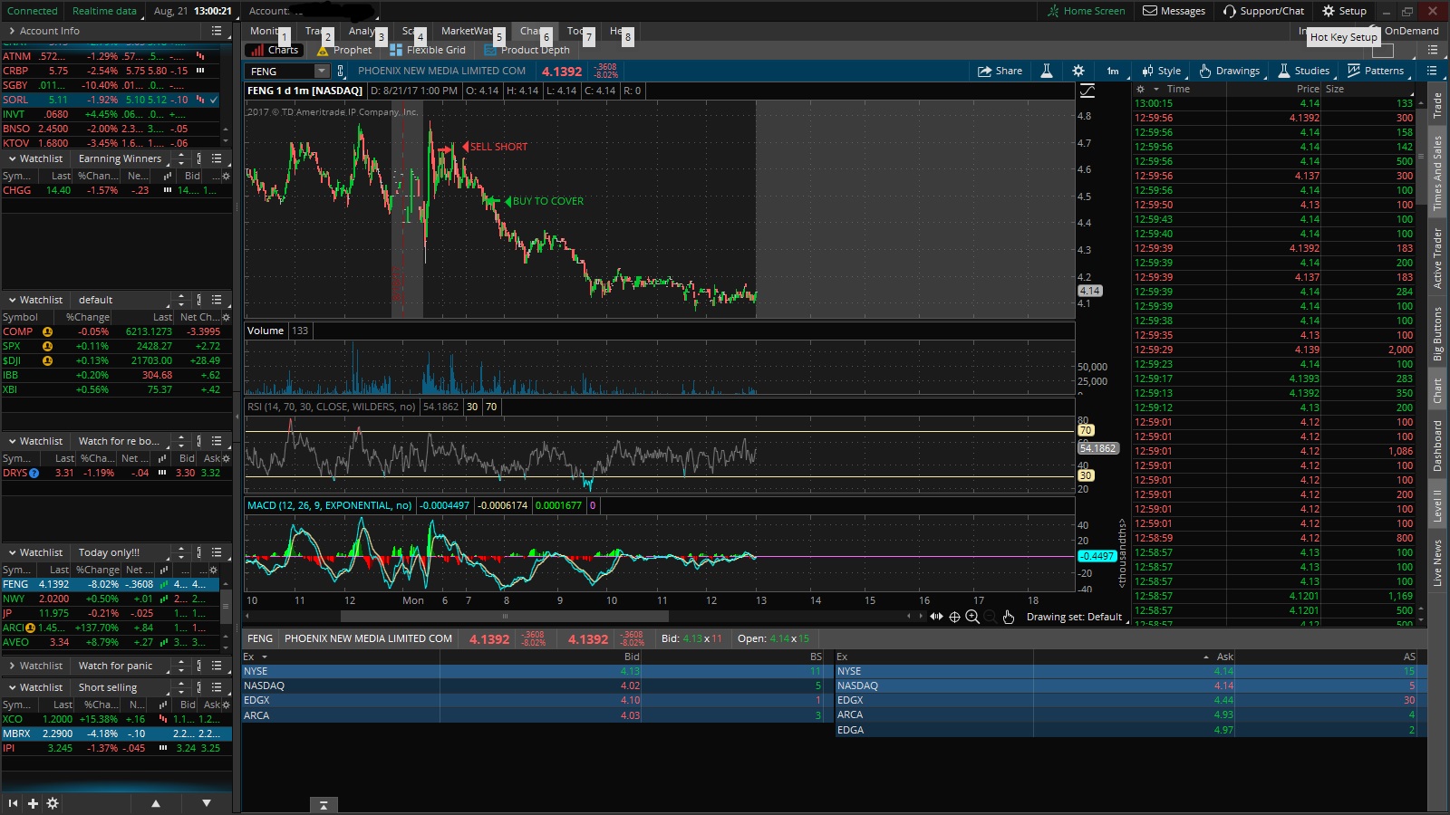Open the Edit Studies flask icon
The width and height of the screenshot is (1450, 815).
1046,71
